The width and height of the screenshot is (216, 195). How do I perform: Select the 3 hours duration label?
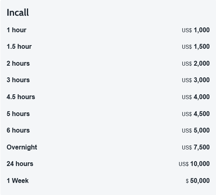pyautogui.click(x=18, y=80)
